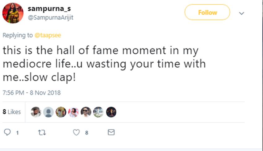Send via Direct Message envelope icon

click(x=111, y=132)
